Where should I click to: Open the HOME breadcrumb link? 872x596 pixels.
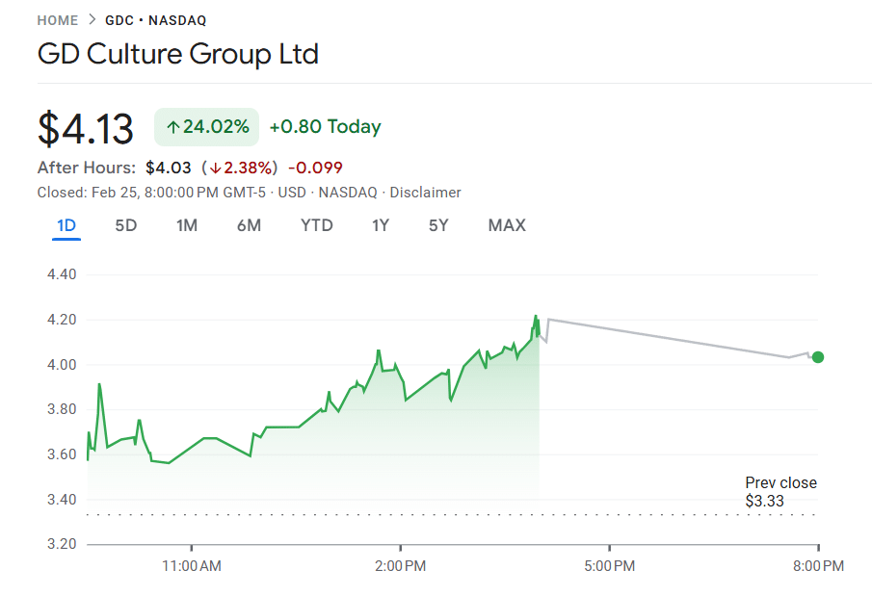57,19
